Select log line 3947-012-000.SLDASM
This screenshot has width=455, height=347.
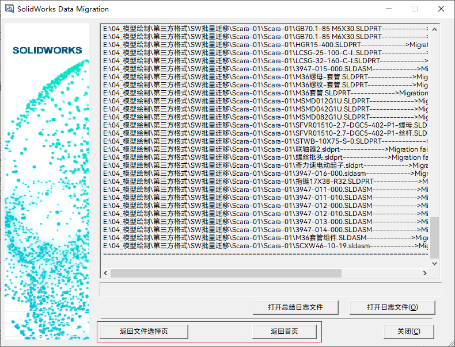tap(265, 206)
